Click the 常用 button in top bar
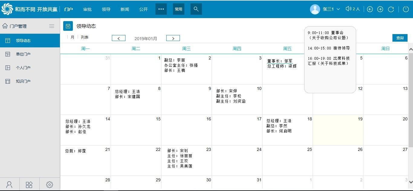 pos(178,9)
